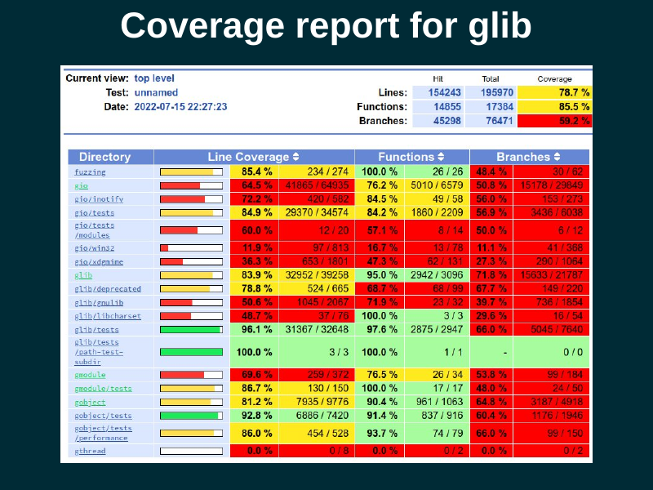Open the fuzzing directory link
This screenshot has width=653, height=490.
point(90,172)
